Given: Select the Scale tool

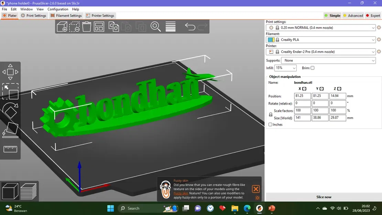Looking at the screenshot, I should click(x=10, y=91).
